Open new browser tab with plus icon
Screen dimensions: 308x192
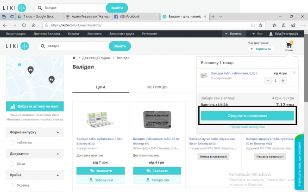point(214,16)
